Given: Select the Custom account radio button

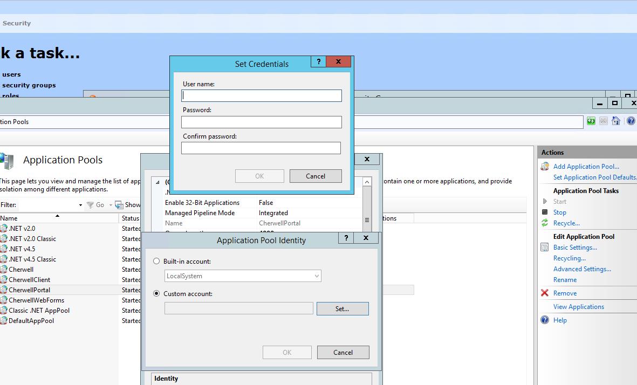Looking at the screenshot, I should tap(156, 294).
